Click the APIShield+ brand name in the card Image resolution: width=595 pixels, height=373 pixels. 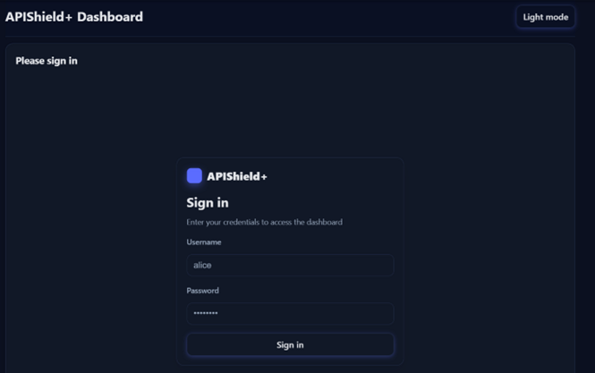coord(237,176)
